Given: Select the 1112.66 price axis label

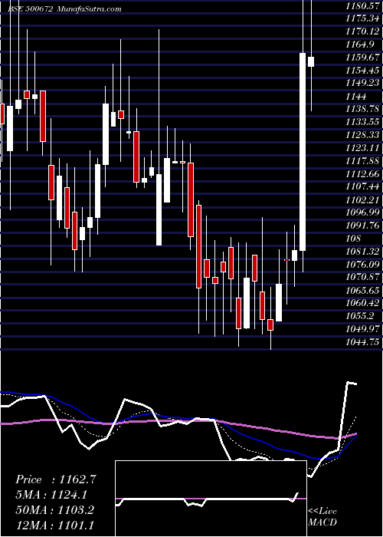Looking at the screenshot, I should coord(362,173).
